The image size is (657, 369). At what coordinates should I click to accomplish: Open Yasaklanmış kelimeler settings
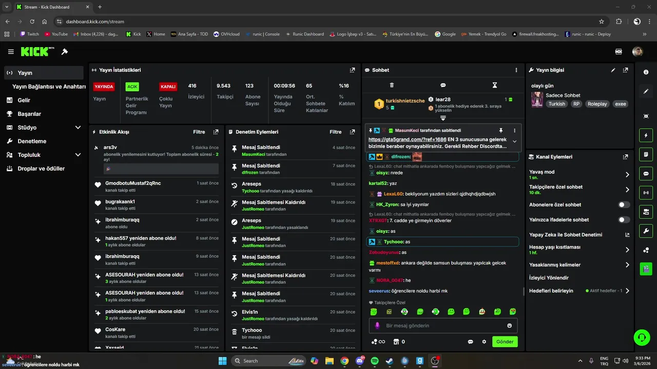coord(579,265)
